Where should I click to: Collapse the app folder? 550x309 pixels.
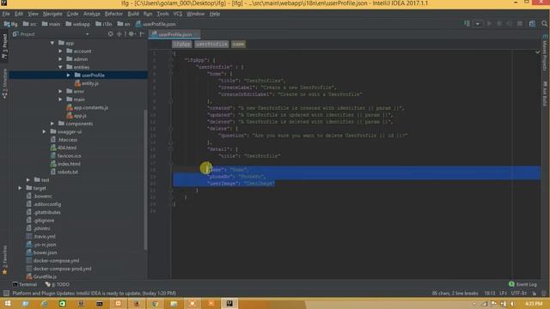52,43
